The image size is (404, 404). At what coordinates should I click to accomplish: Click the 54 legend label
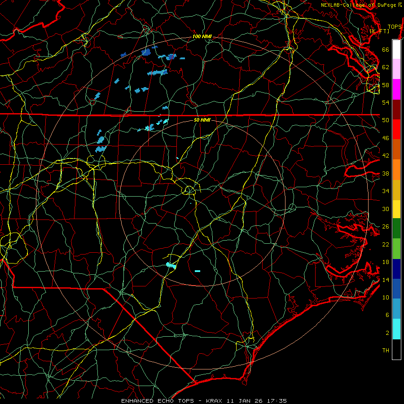(386, 102)
